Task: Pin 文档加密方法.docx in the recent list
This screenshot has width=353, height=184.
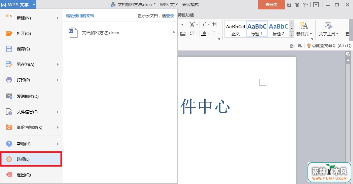Action: pos(173,32)
